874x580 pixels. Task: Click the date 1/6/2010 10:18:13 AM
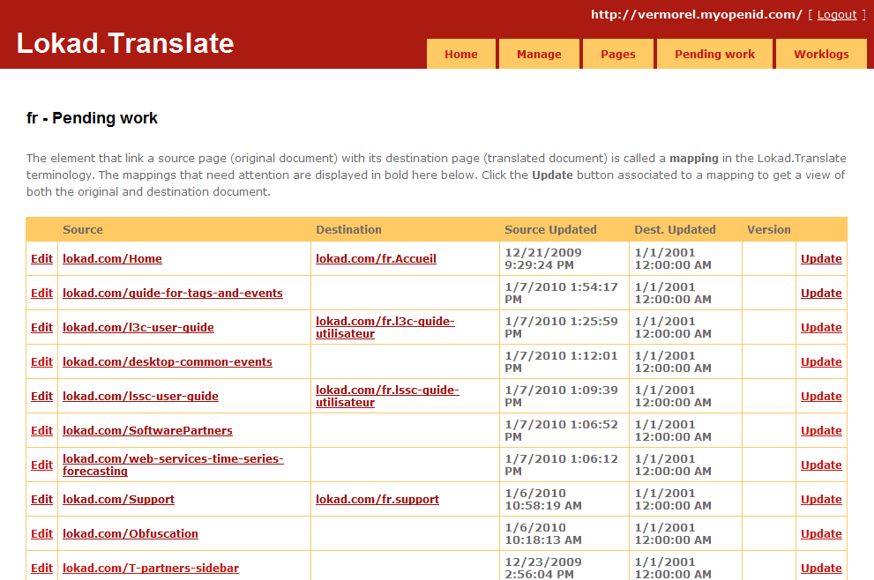(x=543, y=534)
